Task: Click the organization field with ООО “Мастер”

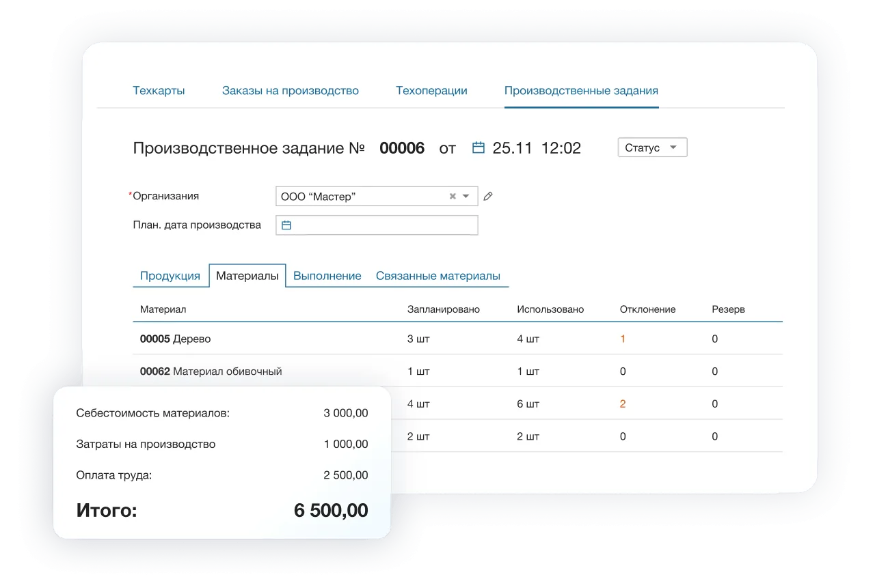Action: point(377,197)
